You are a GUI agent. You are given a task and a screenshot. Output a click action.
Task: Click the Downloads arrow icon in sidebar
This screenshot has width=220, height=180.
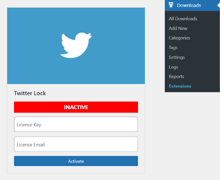pyautogui.click(x=171, y=5)
